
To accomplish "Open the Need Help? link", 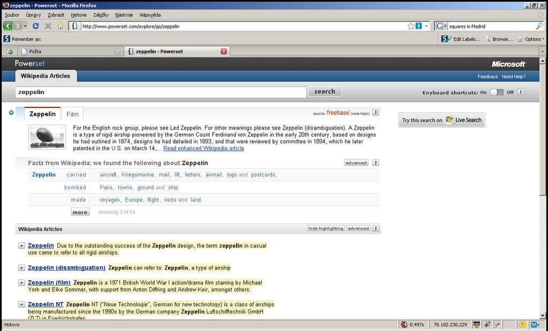I will coord(514,76).
